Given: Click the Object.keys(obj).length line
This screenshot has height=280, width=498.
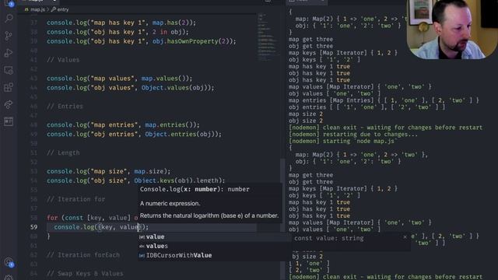Looking at the screenshot, I should (x=136, y=180).
